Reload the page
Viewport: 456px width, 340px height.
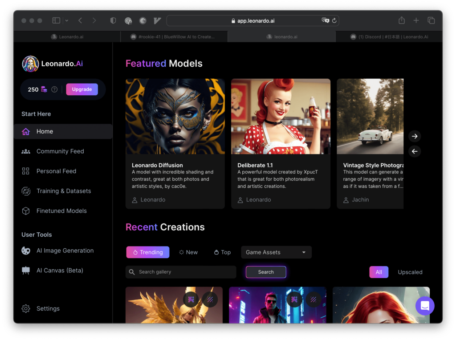[x=334, y=20]
